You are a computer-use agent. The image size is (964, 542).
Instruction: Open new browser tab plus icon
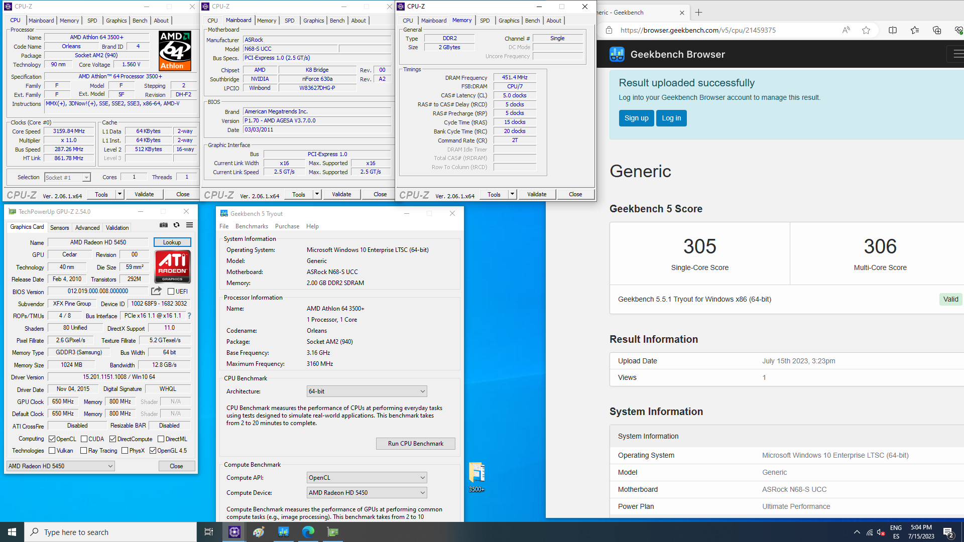[x=699, y=13]
